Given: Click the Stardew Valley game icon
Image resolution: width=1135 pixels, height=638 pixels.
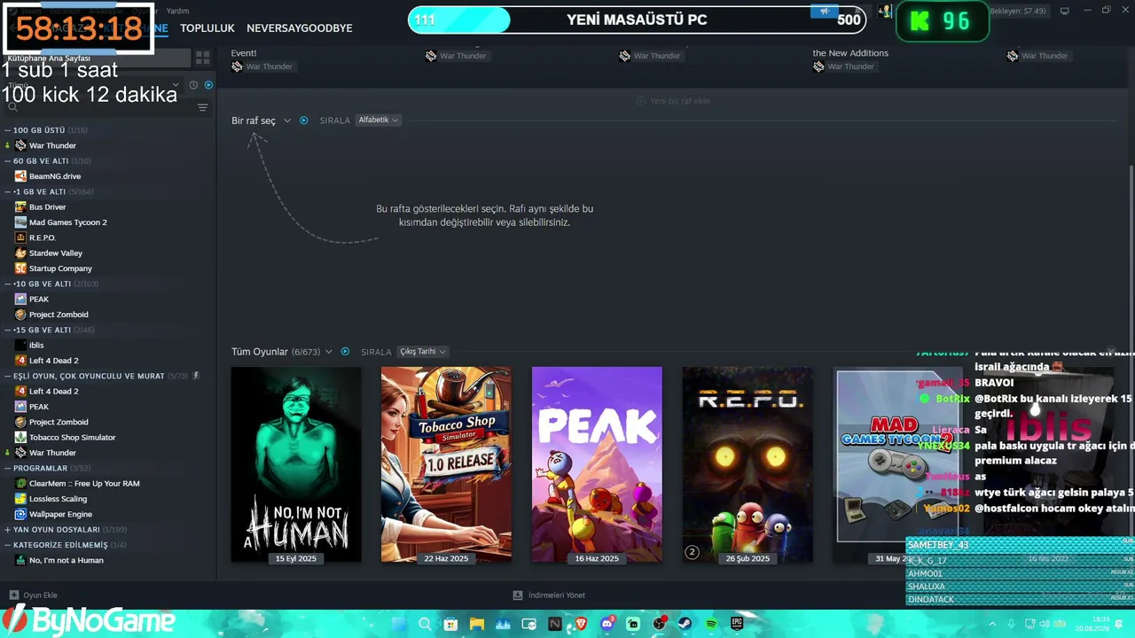Looking at the screenshot, I should (x=20, y=253).
